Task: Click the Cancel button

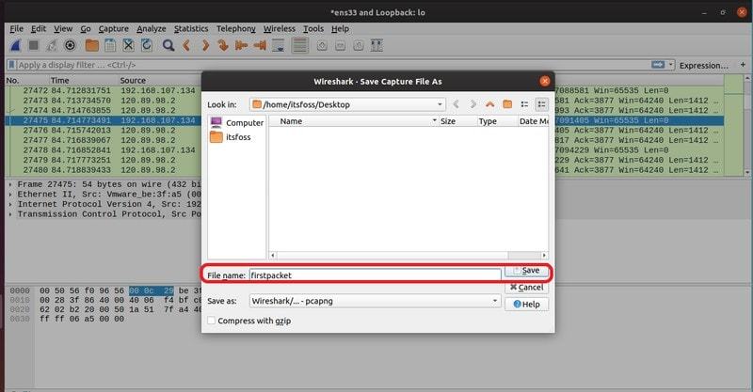Action: click(526, 287)
